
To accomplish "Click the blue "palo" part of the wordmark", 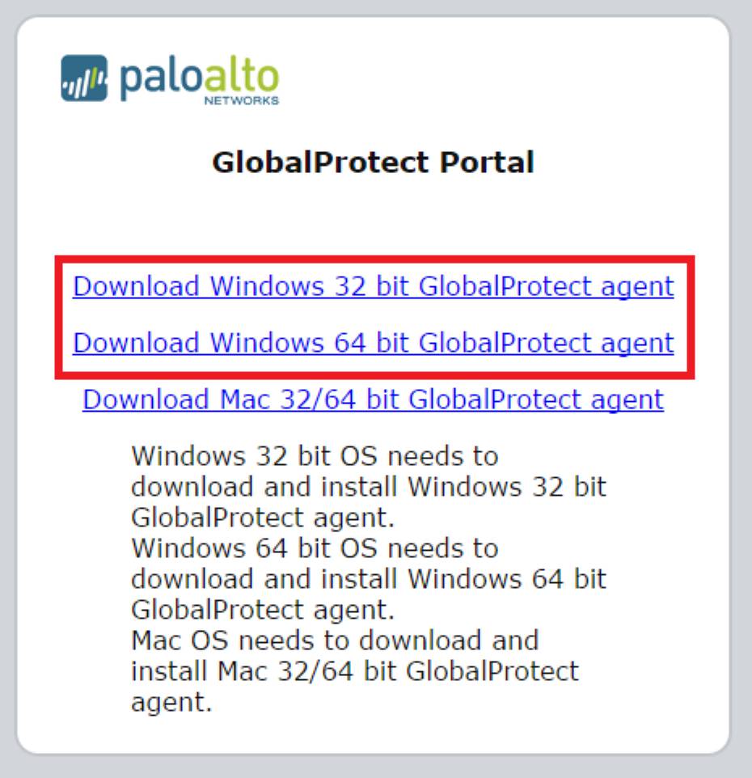I will 161,80.
